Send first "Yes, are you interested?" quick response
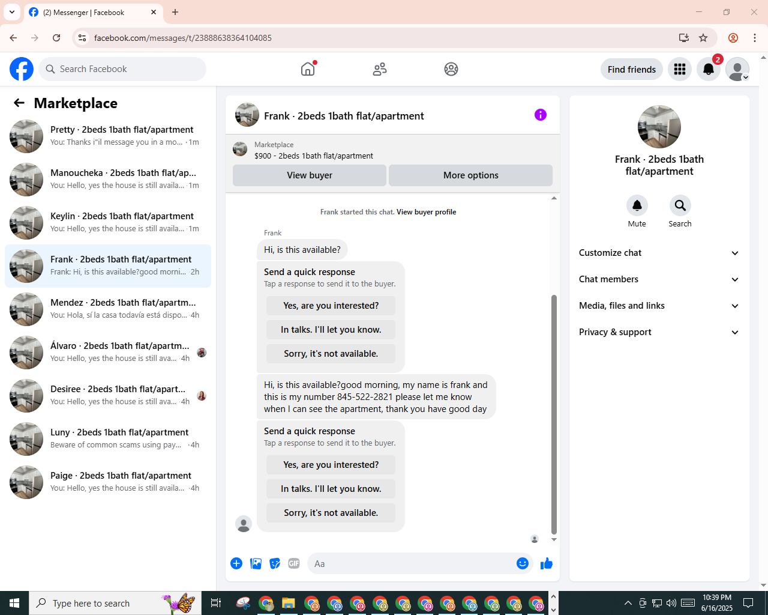The height and width of the screenshot is (615, 768). pyautogui.click(x=331, y=306)
